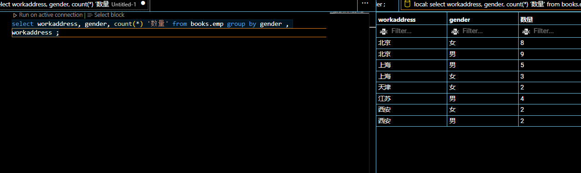This screenshot has width=581, height=173.
Task: Select the count cell showing 5
Action: pyautogui.click(x=550, y=65)
